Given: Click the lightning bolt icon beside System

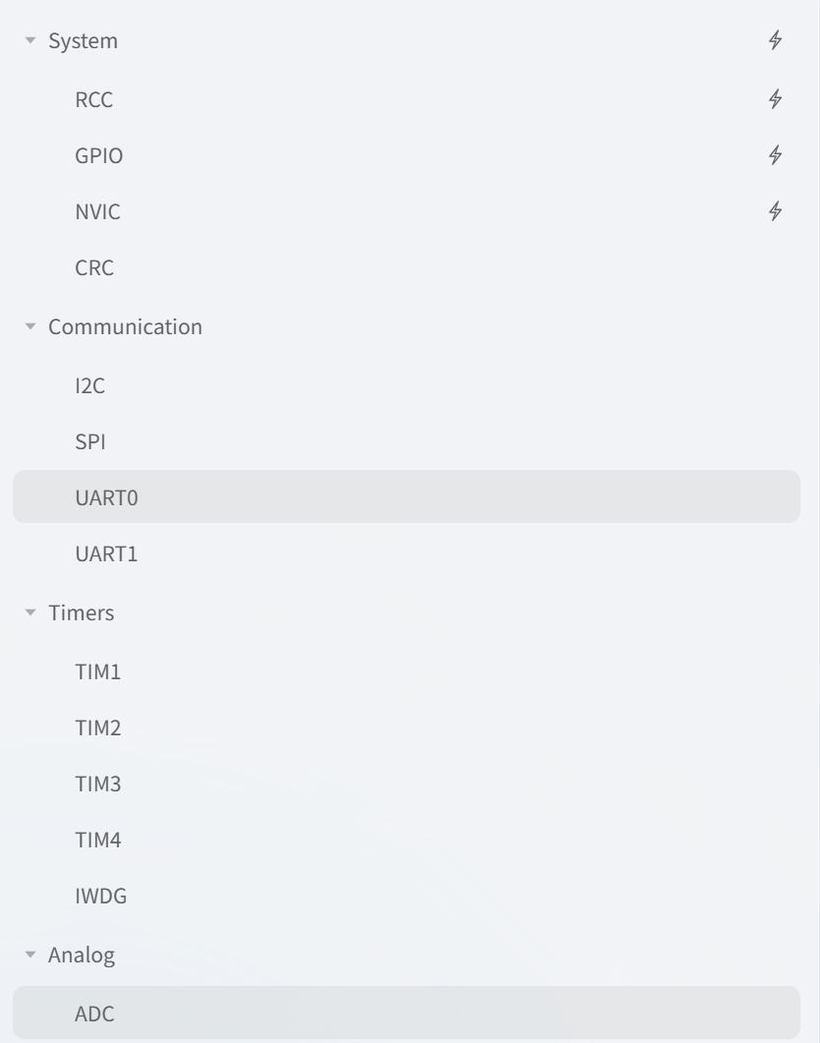Looking at the screenshot, I should tap(776, 41).
